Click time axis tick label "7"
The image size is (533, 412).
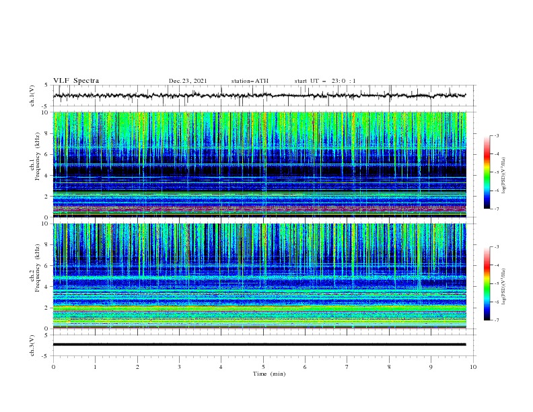[x=347, y=367]
